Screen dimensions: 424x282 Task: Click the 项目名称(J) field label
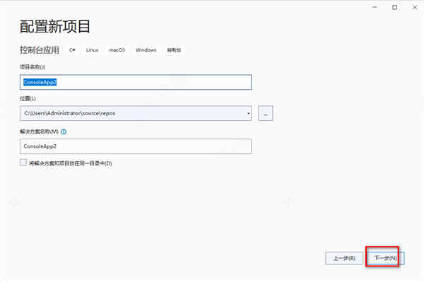(33, 66)
